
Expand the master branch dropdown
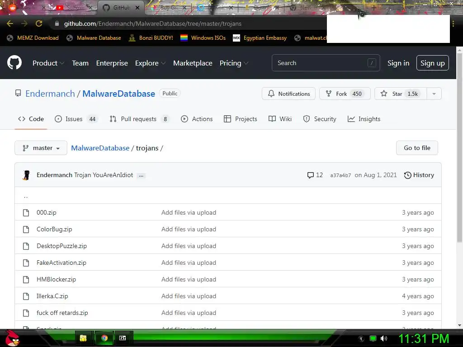[41, 148]
